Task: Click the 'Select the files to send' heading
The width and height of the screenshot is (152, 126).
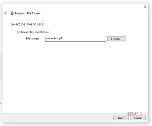Action: click(28, 24)
